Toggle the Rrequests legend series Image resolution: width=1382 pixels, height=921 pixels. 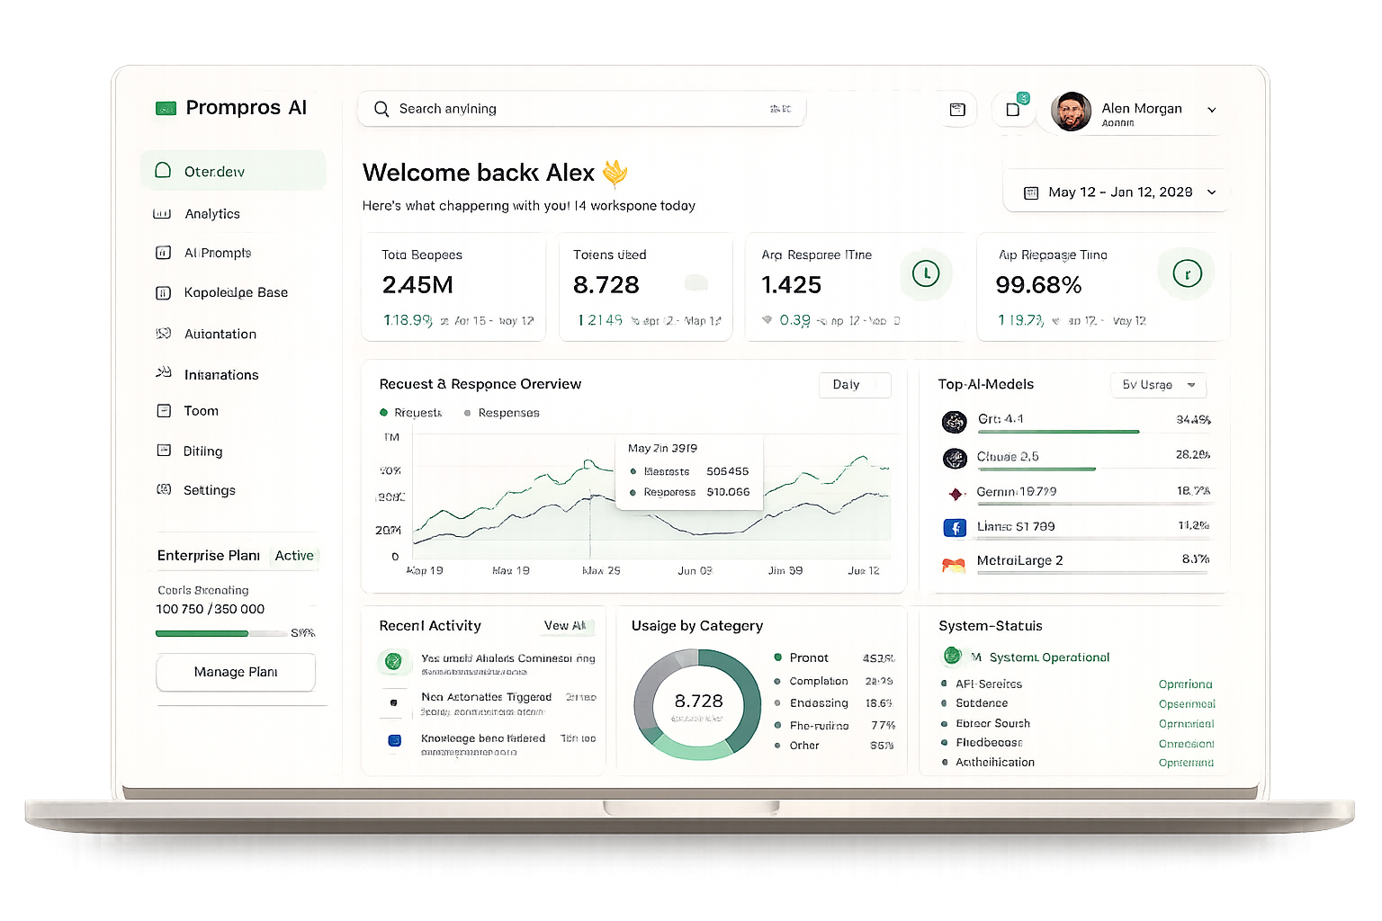(x=411, y=413)
